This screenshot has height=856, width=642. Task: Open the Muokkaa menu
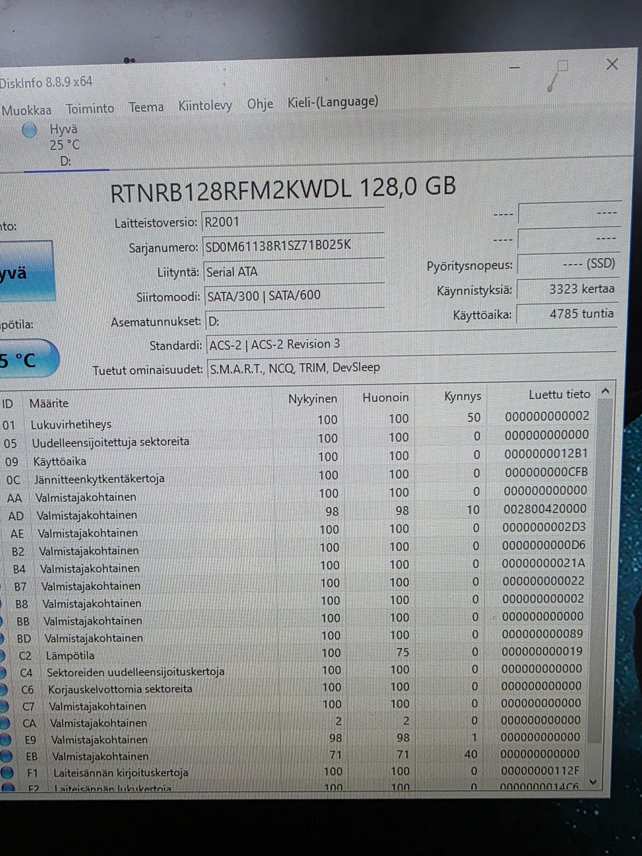pos(26,110)
